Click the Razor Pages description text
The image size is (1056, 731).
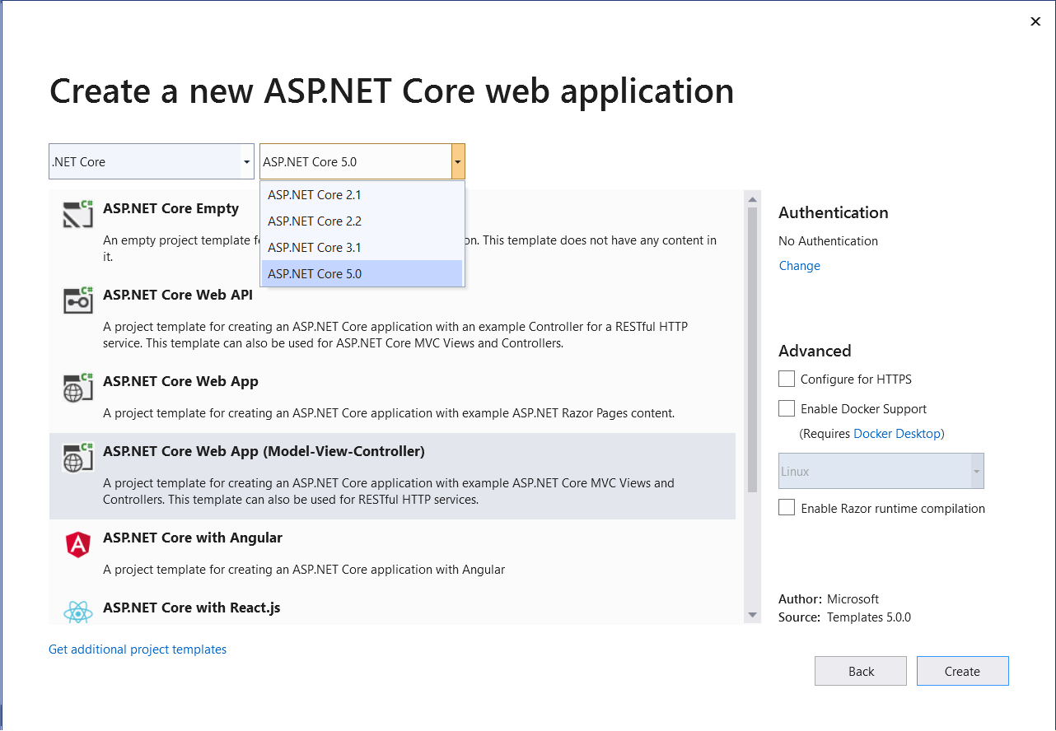tap(389, 413)
